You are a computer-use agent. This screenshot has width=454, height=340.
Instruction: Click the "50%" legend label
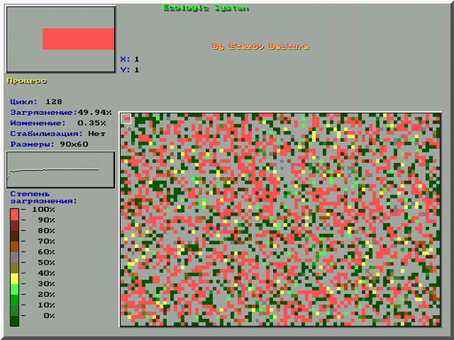point(46,262)
